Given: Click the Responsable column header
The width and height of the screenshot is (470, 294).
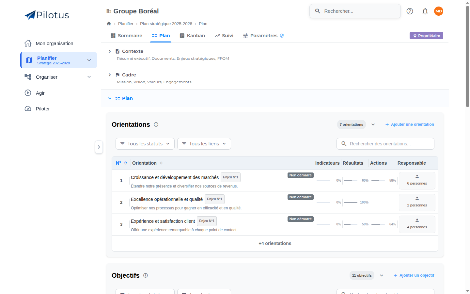Looking at the screenshot, I should click(412, 163).
